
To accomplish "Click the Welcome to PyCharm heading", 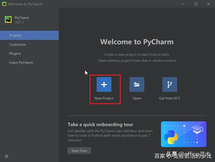I will click(x=137, y=42).
